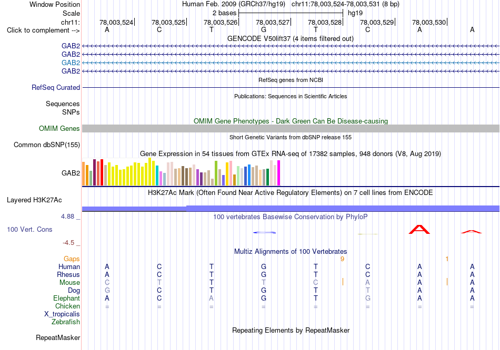Screen dimensions: 500x350
Task: Click the SNPs publications track label
Action: click(71, 112)
